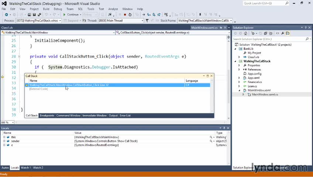Click the yellow current statement arrow
The width and height of the screenshot is (313, 177).
[x=3, y=77]
